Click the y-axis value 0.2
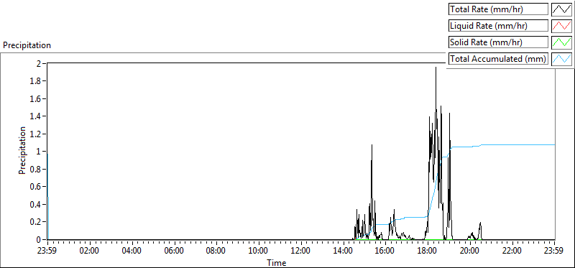575x268 pixels. pos(36,222)
